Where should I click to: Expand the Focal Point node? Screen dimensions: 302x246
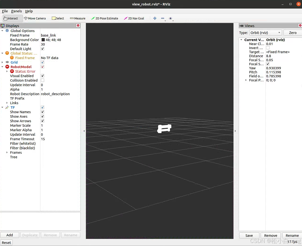click(x=246, y=80)
